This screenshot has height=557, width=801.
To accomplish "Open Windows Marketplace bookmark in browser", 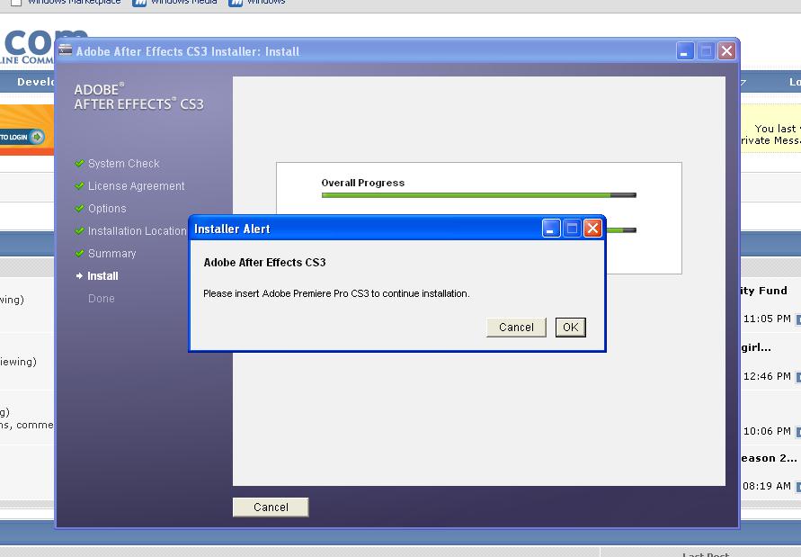I will pyautogui.click(x=74, y=2).
